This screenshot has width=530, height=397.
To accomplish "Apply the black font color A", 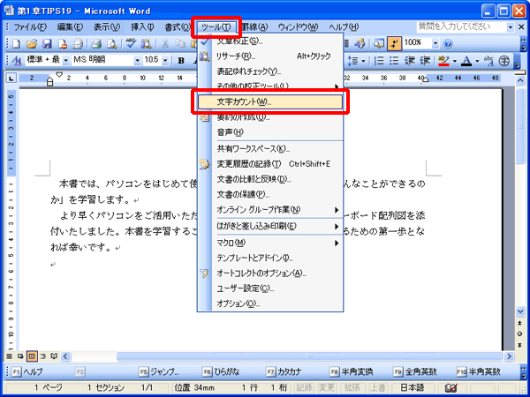I will 466,60.
